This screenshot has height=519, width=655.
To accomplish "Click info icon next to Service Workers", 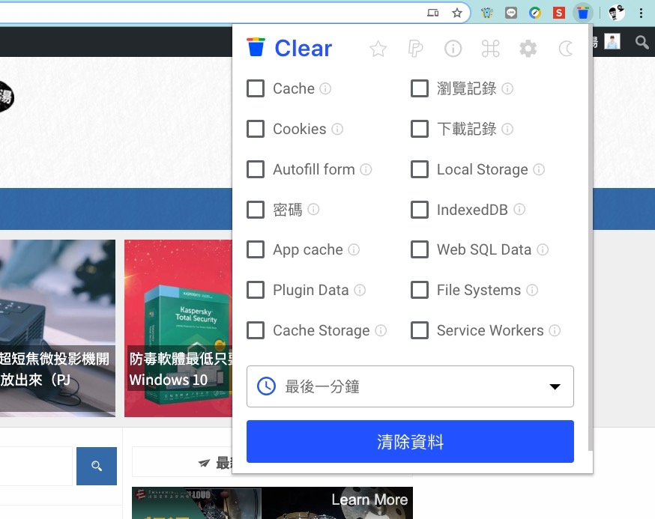I will click(x=555, y=330).
